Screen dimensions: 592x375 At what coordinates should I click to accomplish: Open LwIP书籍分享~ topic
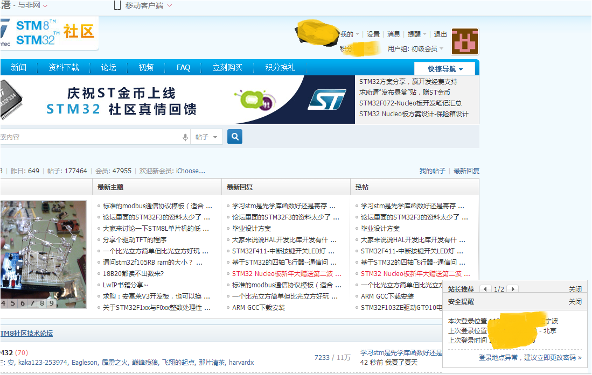pos(125,285)
